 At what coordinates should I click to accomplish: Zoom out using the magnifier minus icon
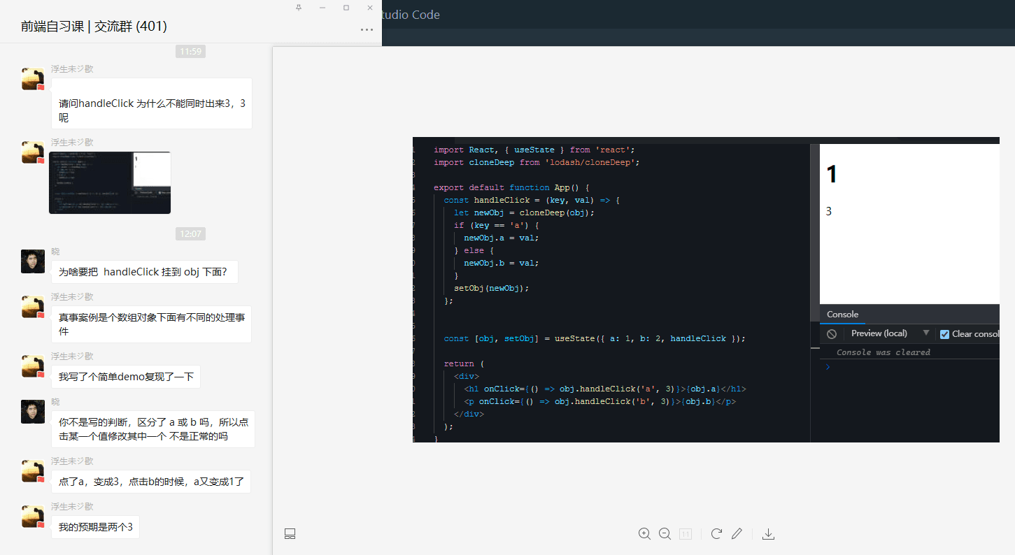(x=665, y=534)
